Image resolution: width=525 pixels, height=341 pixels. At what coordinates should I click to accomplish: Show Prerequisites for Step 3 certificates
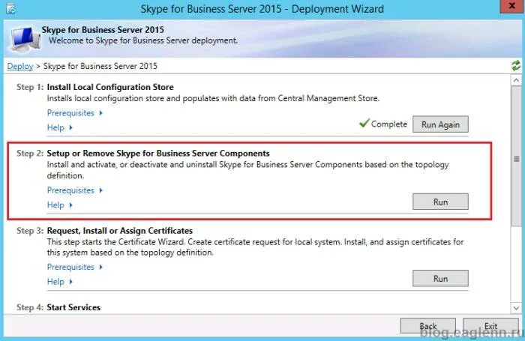tap(74, 267)
